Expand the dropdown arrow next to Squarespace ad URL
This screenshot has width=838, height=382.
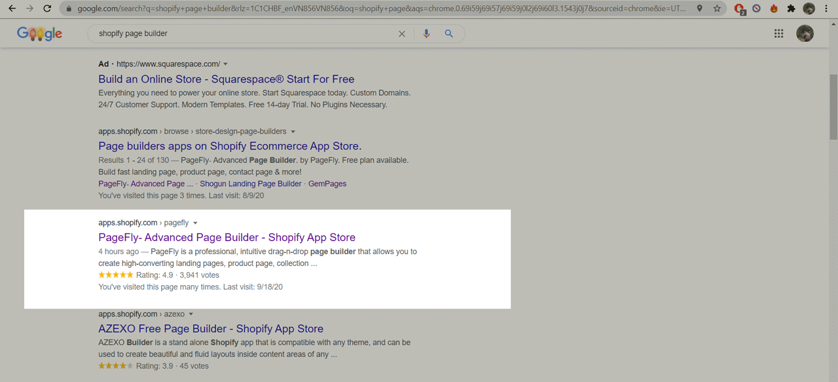click(x=226, y=64)
